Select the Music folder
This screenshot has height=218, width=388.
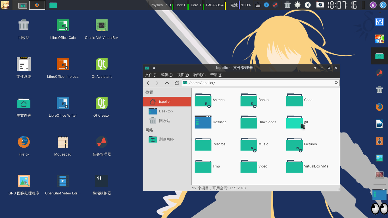point(254,144)
